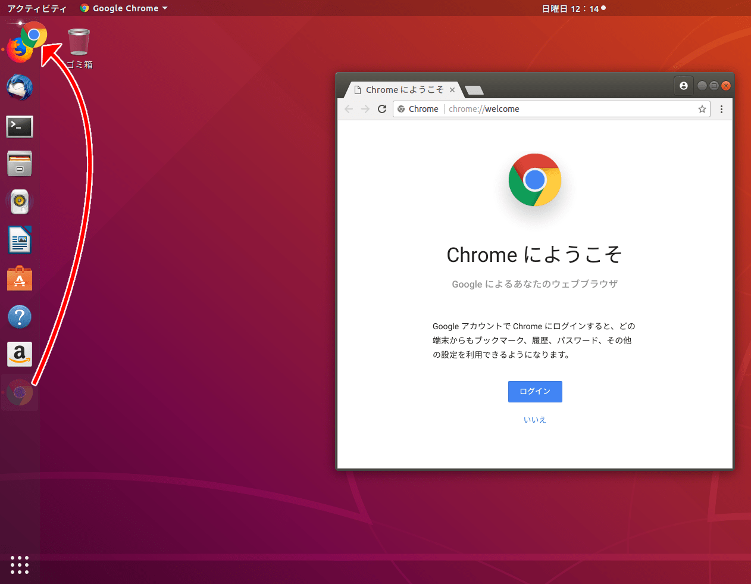Toggle the bookmark star in the address bar
Screen dimensions: 751x584
(x=702, y=109)
